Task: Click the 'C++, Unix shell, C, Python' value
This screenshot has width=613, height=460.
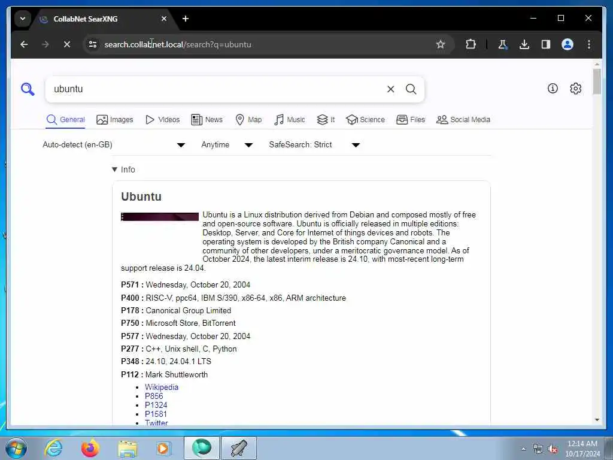Action: [191, 349]
